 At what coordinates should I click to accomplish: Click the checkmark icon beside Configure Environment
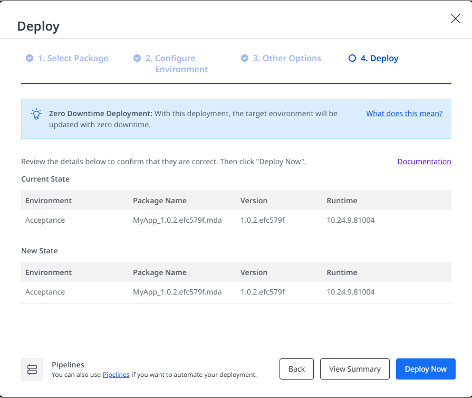pyautogui.click(x=137, y=58)
